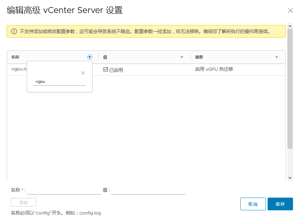The image size is (299, 217).
Task: Click the 值 input field at bottom
Action: [x=148, y=190]
